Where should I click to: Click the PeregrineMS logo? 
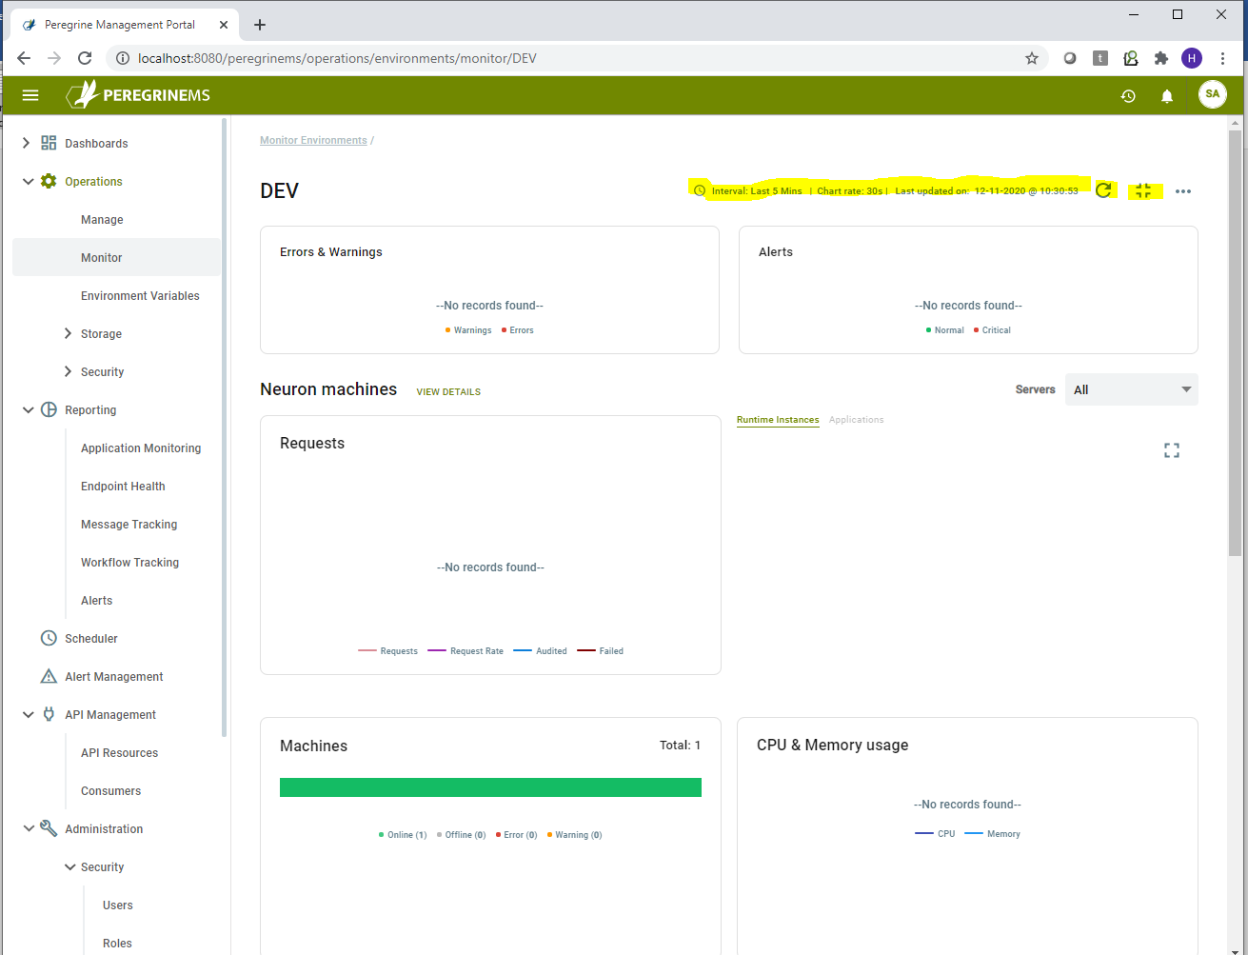(x=138, y=95)
